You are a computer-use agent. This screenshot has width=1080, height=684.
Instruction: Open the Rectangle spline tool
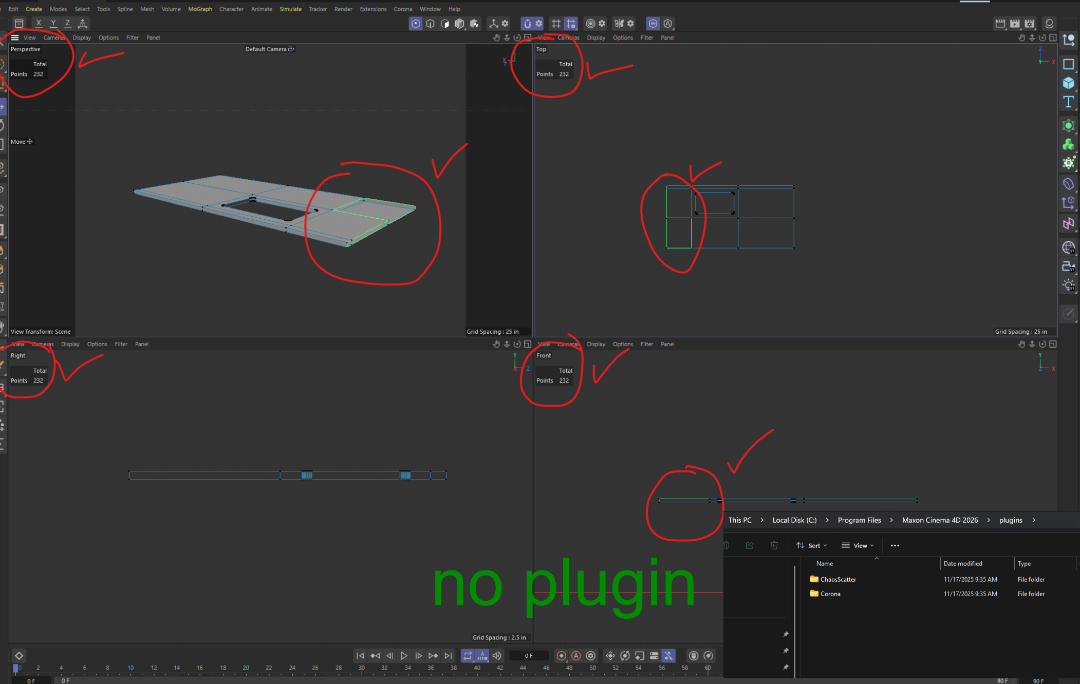(x=1069, y=64)
